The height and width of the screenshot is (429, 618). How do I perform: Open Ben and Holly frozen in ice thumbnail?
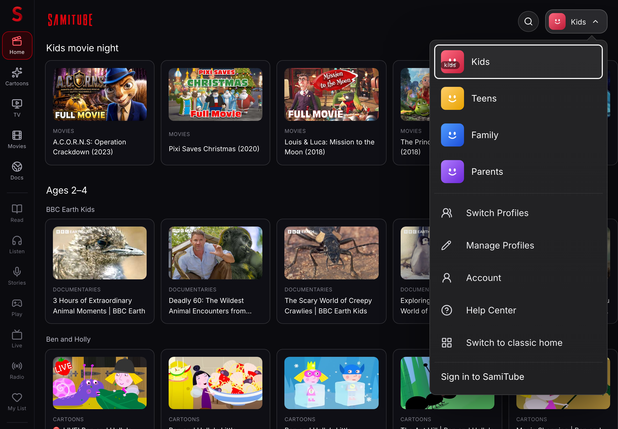[x=332, y=383]
